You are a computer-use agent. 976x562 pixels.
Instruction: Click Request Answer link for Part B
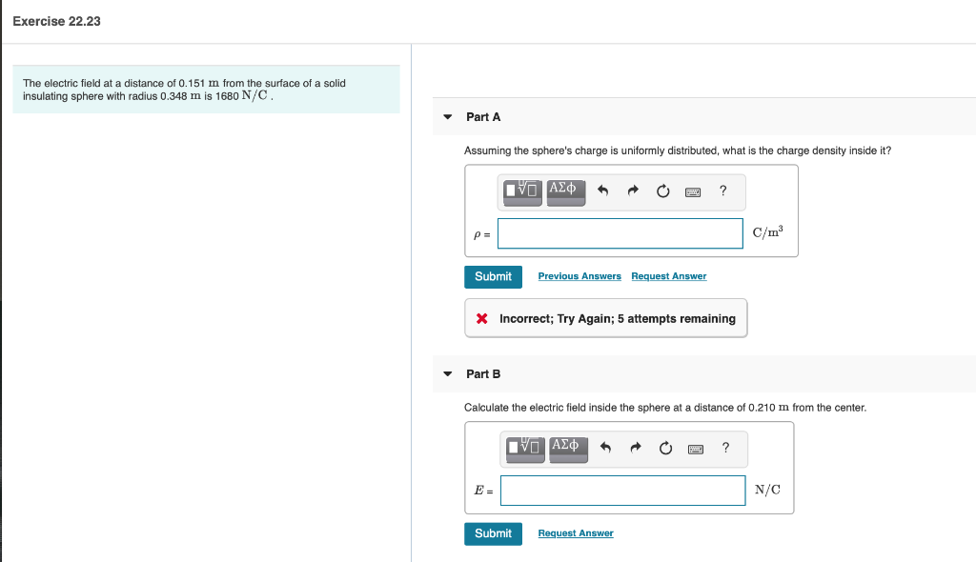coord(576,533)
